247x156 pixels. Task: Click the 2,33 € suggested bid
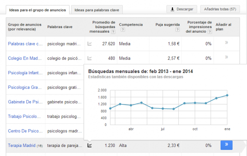click(174, 145)
